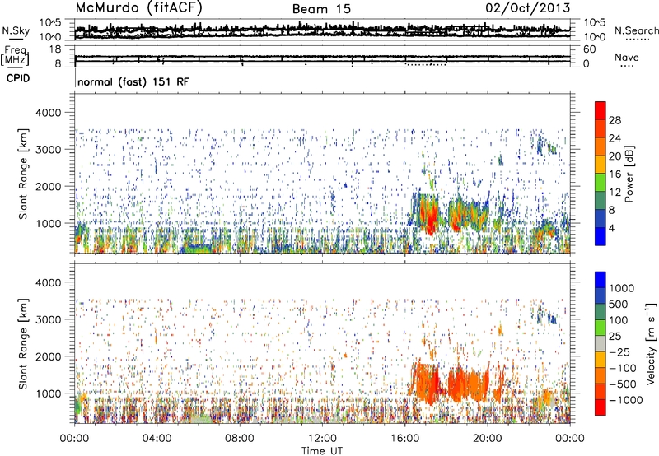Click the 4 tick on power colorbar
The image size is (659, 456).
pyautogui.click(x=612, y=228)
